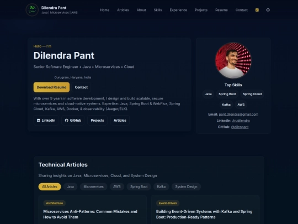
Task: Download the resume via yellow button
Action: pos(51,87)
